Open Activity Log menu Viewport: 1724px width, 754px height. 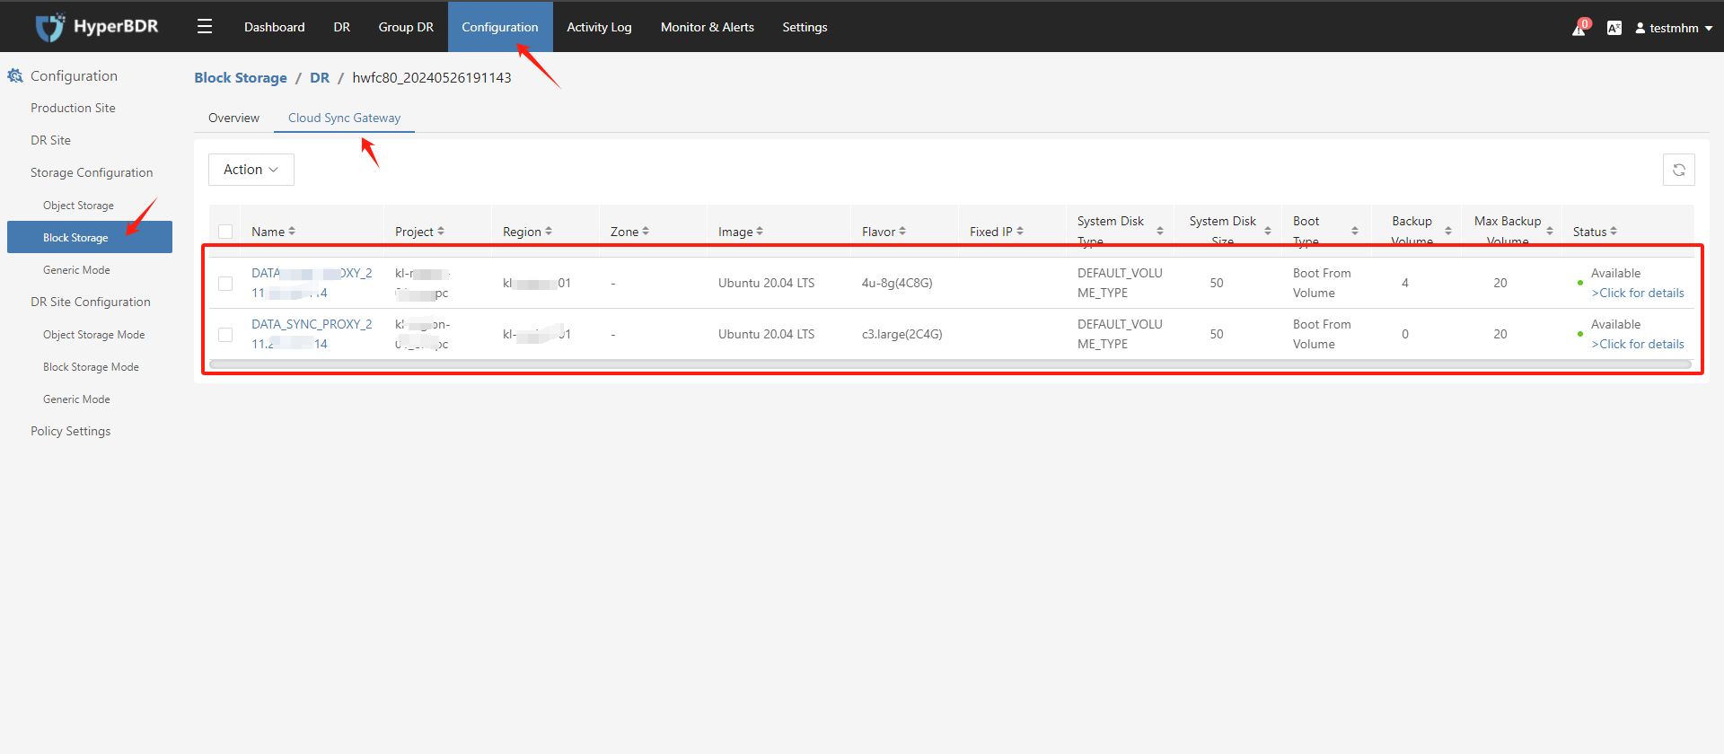point(599,27)
